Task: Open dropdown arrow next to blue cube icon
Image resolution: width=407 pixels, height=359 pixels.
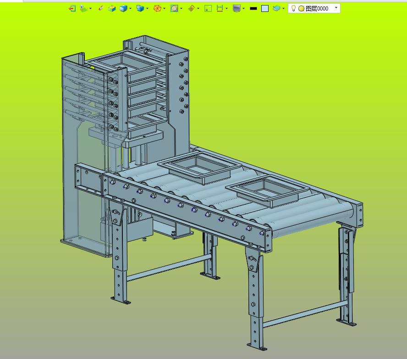Action: pyautogui.click(x=130, y=9)
